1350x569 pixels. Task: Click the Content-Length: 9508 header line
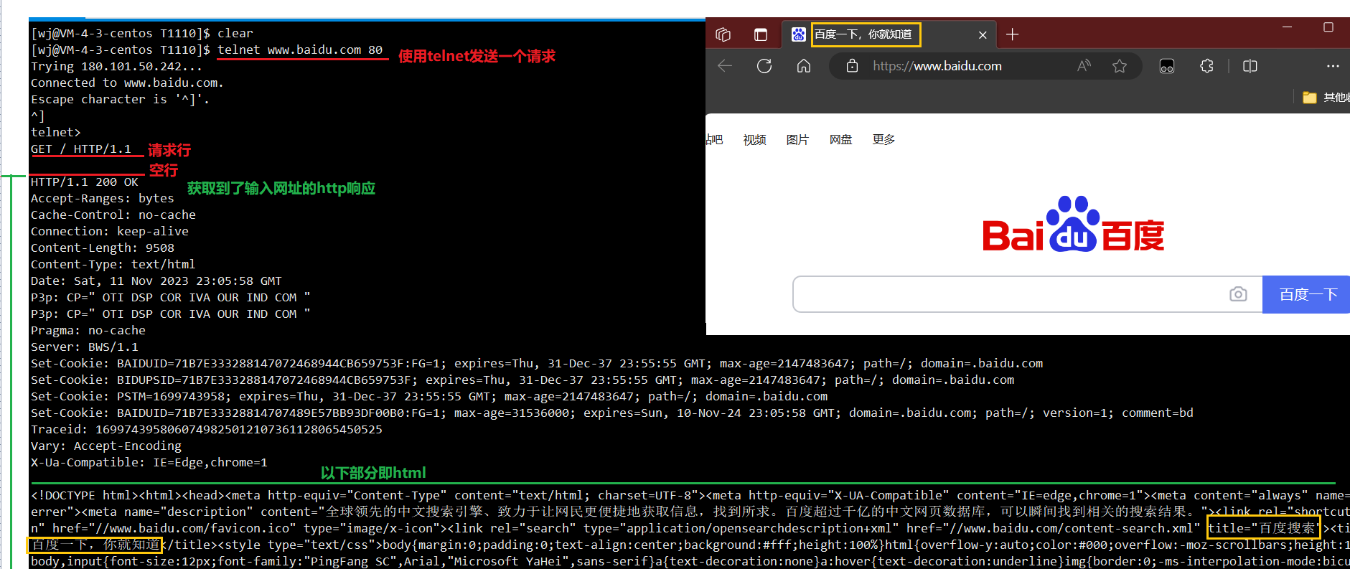103,248
